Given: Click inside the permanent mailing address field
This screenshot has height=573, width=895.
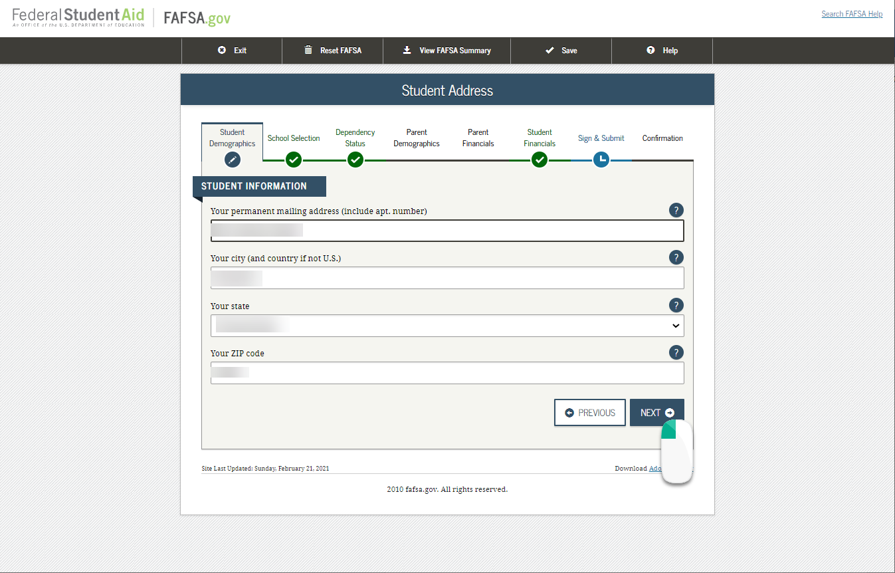Looking at the screenshot, I should click(x=447, y=231).
